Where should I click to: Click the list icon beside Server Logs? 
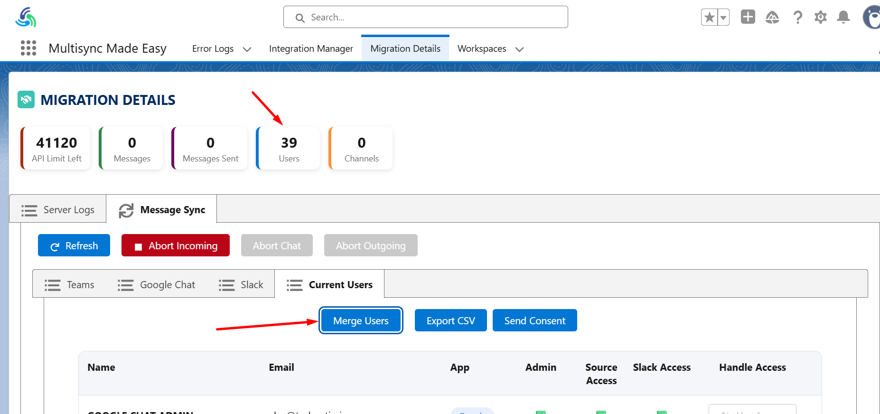coord(29,210)
